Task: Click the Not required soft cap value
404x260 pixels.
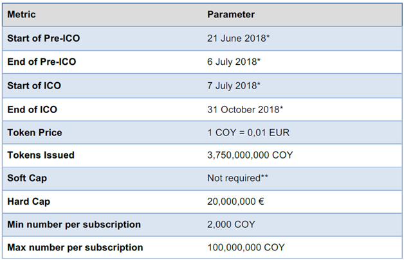Action: 237,178
